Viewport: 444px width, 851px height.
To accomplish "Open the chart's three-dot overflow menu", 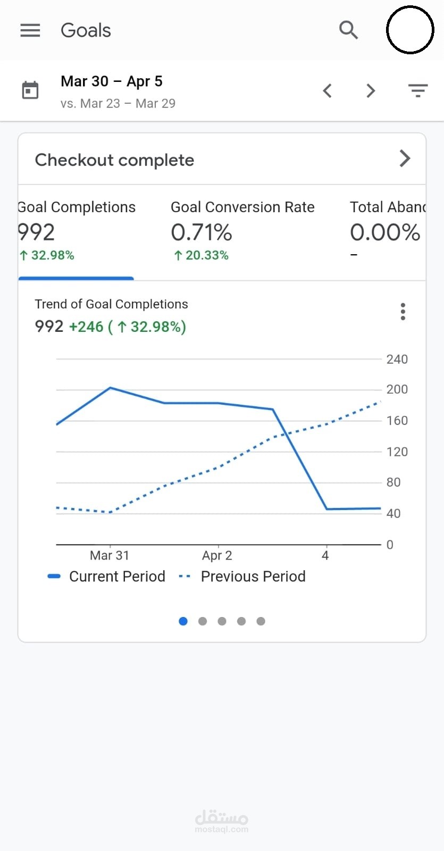I will coord(403,312).
